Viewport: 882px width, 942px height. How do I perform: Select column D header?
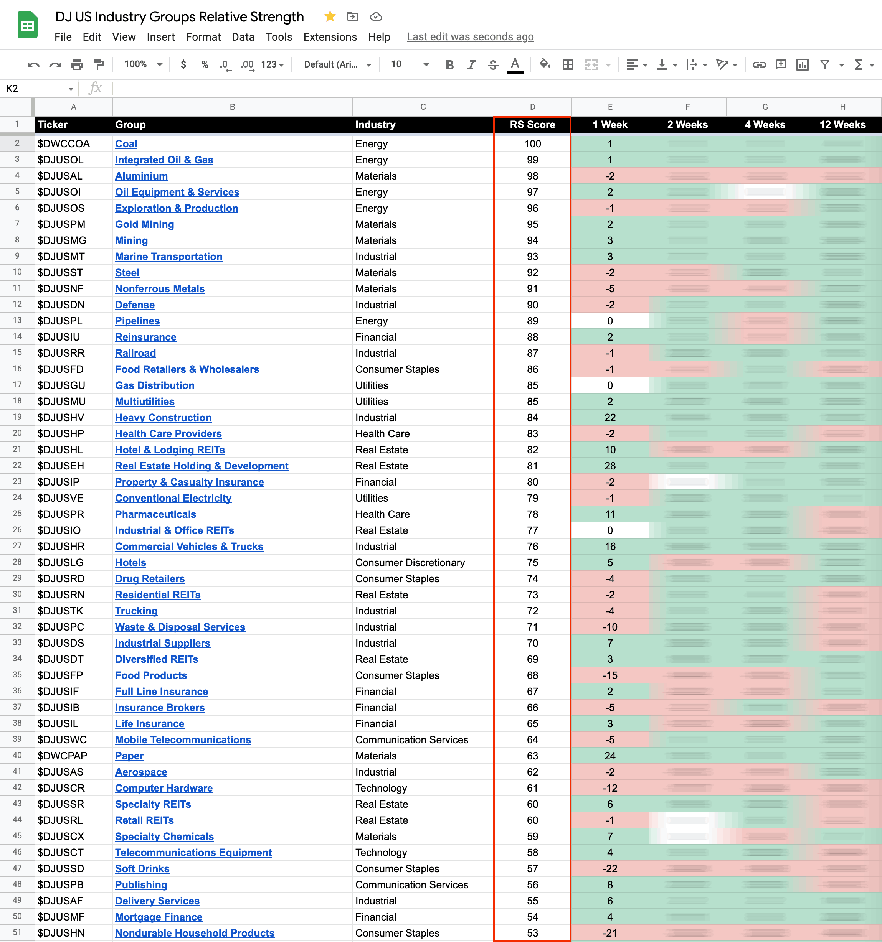tap(532, 107)
